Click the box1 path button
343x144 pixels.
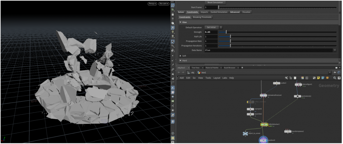click(202, 73)
